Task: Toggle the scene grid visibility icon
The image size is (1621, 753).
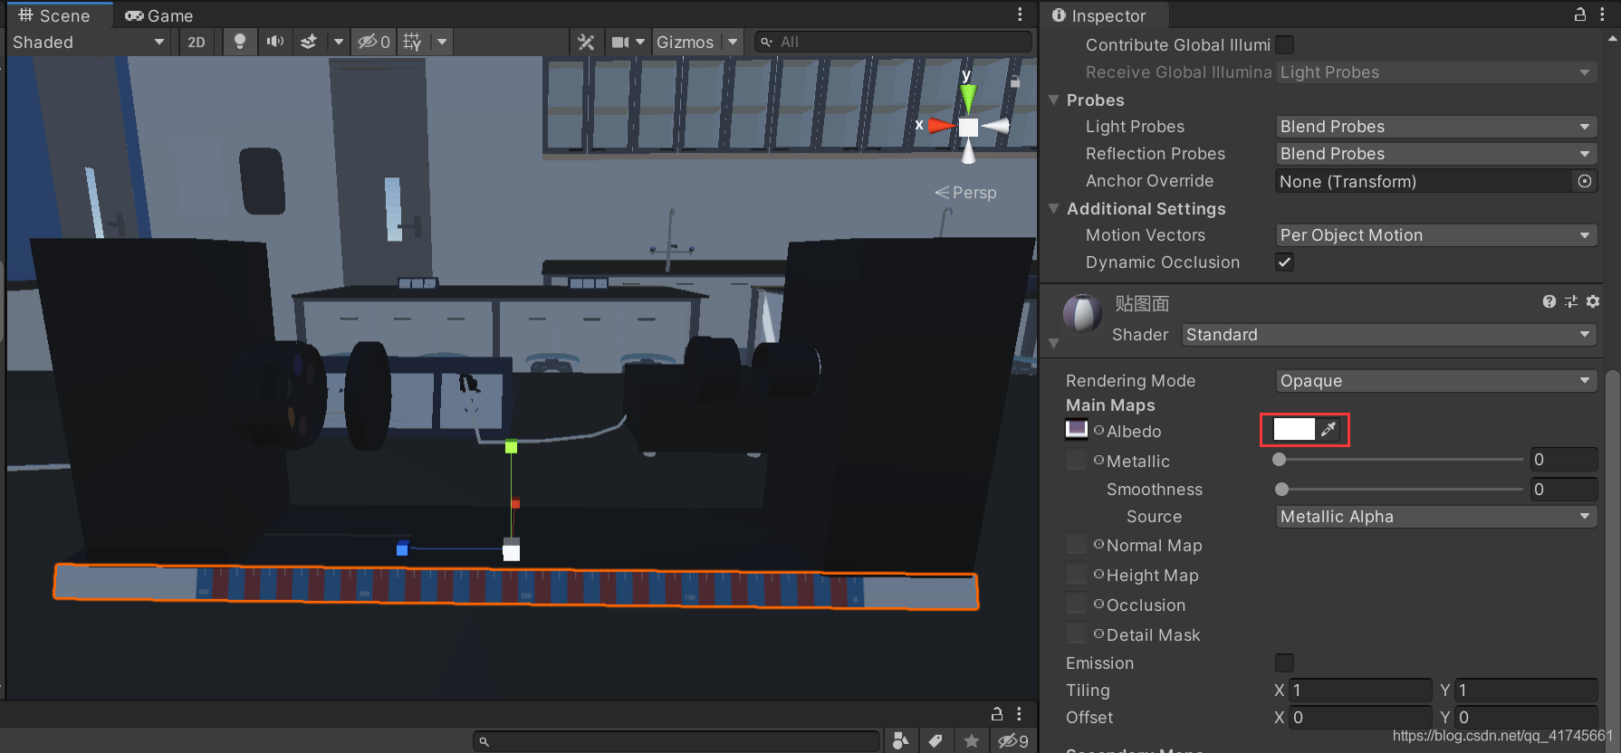Action: pyautogui.click(x=413, y=42)
